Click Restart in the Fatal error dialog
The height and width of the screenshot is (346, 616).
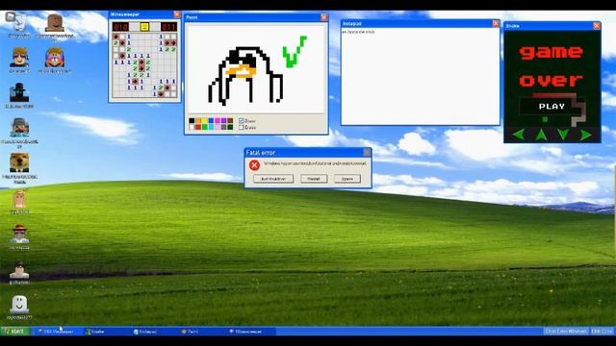tap(314, 179)
